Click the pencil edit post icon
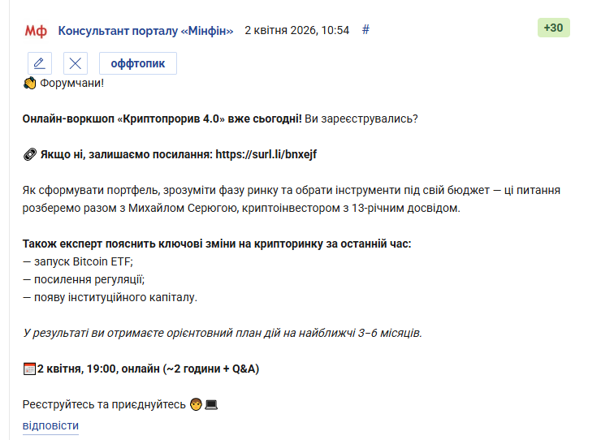 (40, 63)
